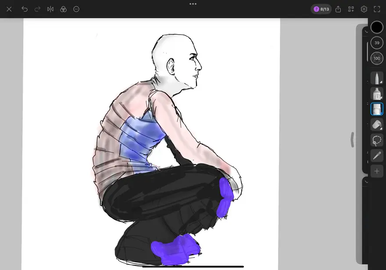Open the add-widgets grid icon
This screenshot has width=386, height=270.
351,9
